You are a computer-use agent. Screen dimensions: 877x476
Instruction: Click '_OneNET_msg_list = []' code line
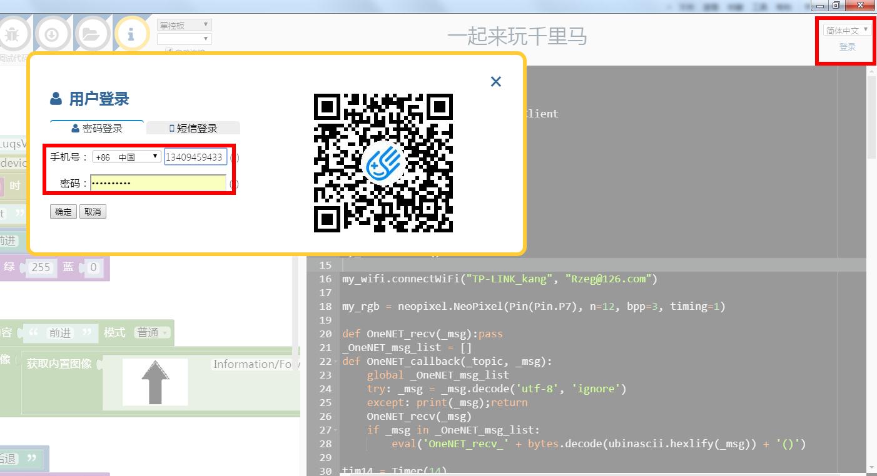point(407,347)
